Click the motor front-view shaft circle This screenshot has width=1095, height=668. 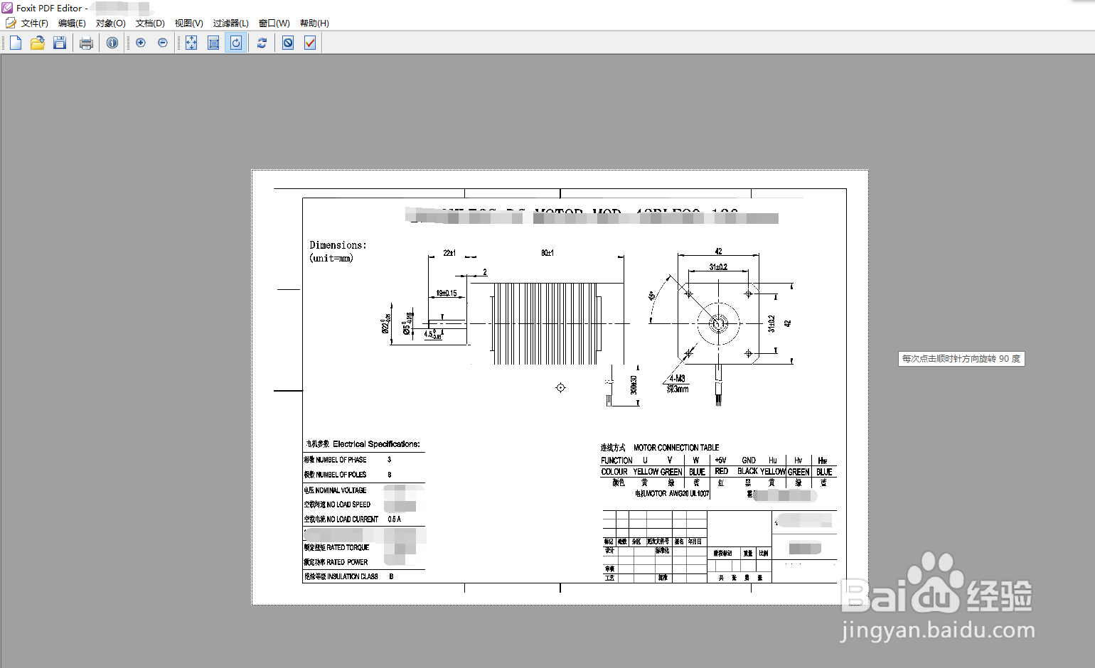click(x=718, y=324)
